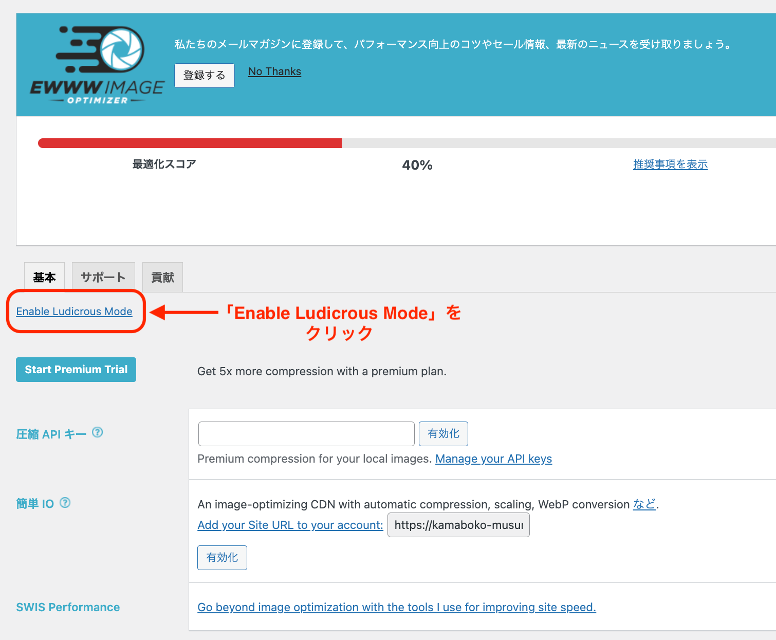Switch to the 基本 tab
Viewport: 776px width, 640px height.
pos(44,278)
